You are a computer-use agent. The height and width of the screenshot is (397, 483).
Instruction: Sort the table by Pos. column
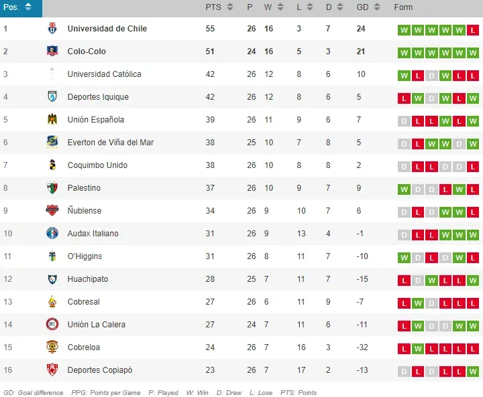coord(17,7)
